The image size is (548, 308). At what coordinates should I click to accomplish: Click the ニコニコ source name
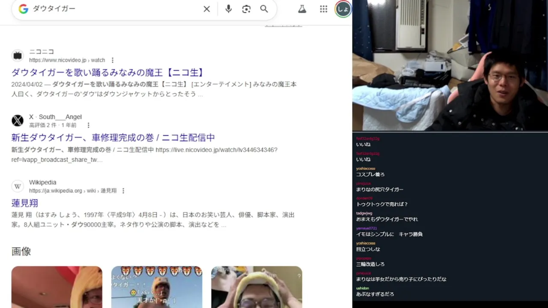click(x=42, y=52)
